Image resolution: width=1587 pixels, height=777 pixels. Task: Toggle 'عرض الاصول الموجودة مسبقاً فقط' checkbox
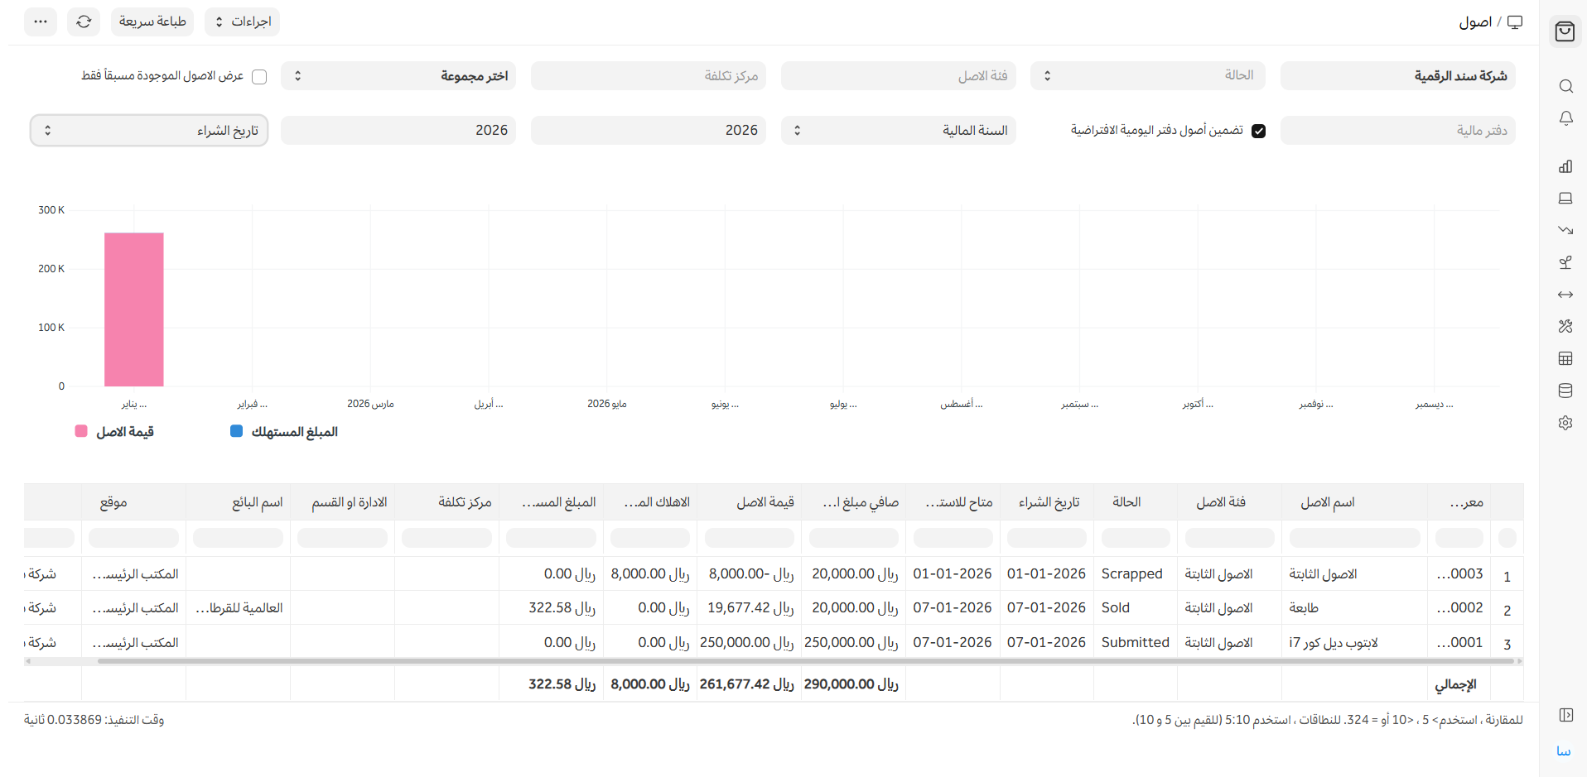coord(259,76)
